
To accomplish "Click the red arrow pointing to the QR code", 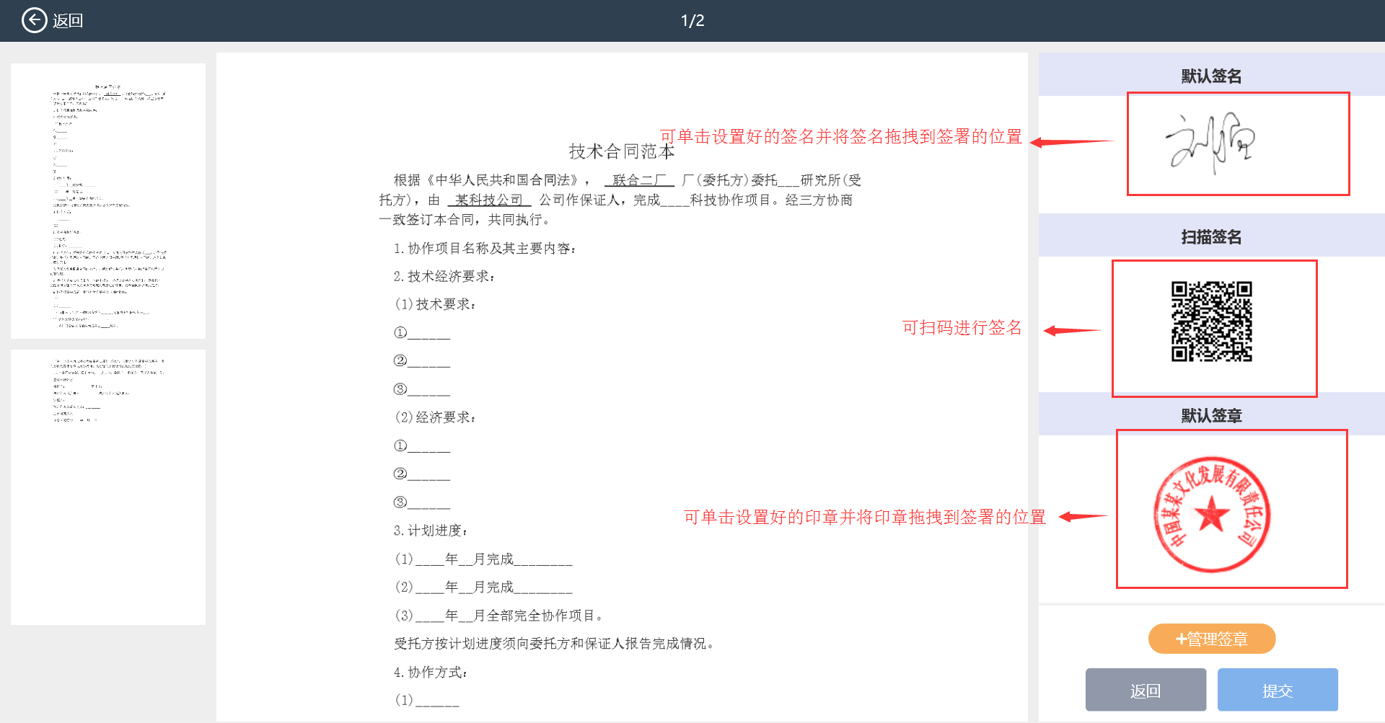I will tap(1072, 331).
